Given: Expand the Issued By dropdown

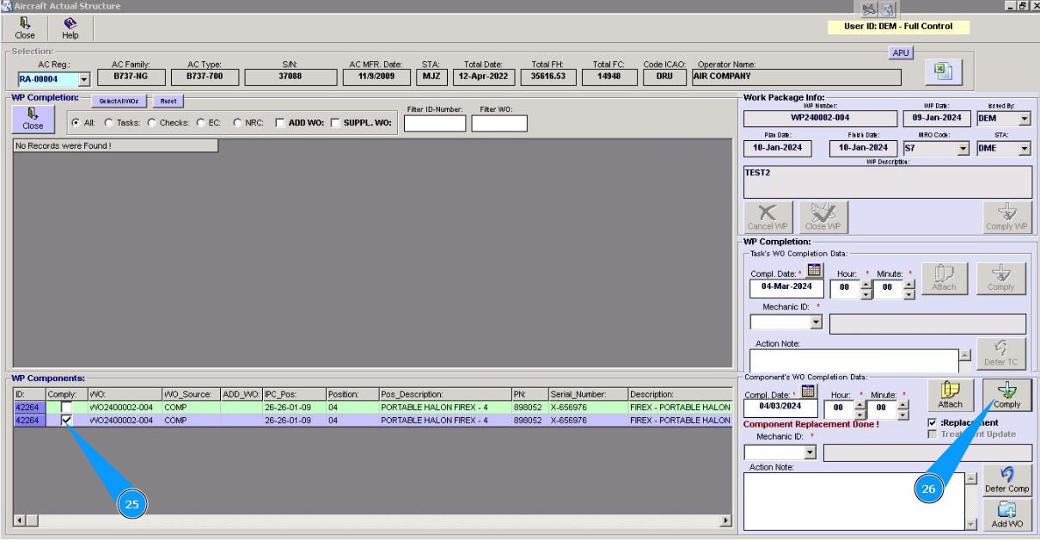Looking at the screenshot, I should (1025, 119).
